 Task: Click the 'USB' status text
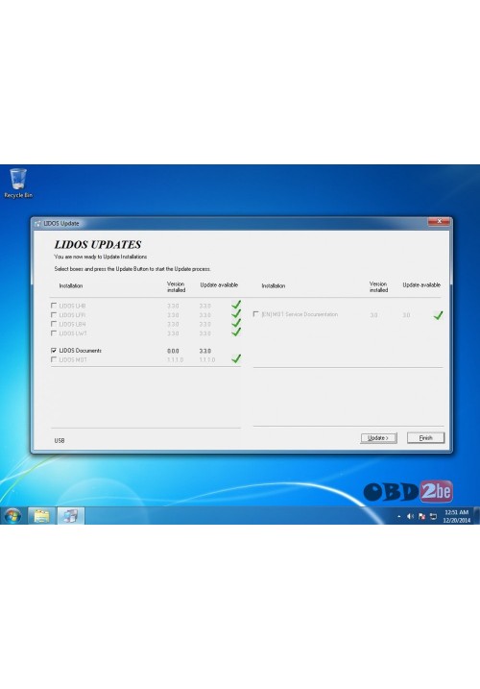60,440
